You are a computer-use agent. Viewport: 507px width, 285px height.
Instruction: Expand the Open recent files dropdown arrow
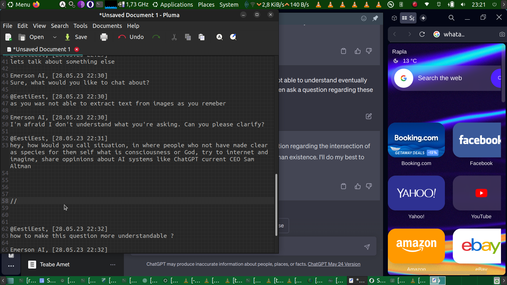(x=55, y=37)
